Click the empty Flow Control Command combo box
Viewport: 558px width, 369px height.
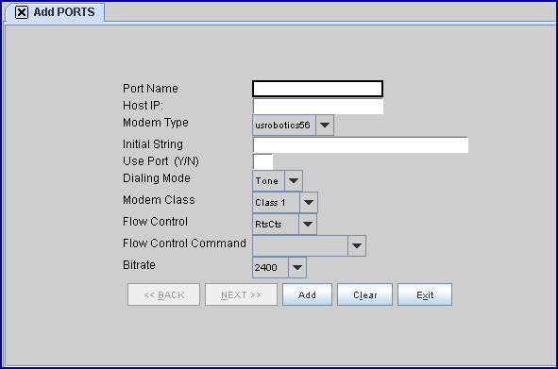tap(300, 245)
